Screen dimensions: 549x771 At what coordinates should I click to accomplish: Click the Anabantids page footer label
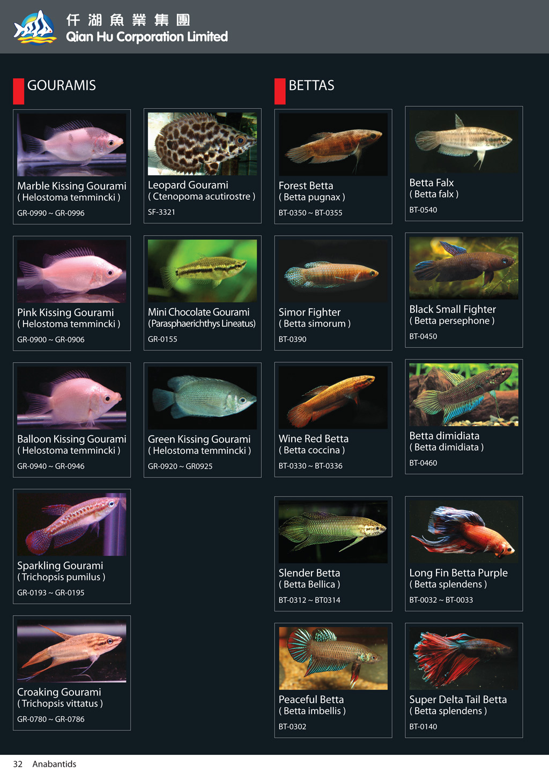click(54, 763)
